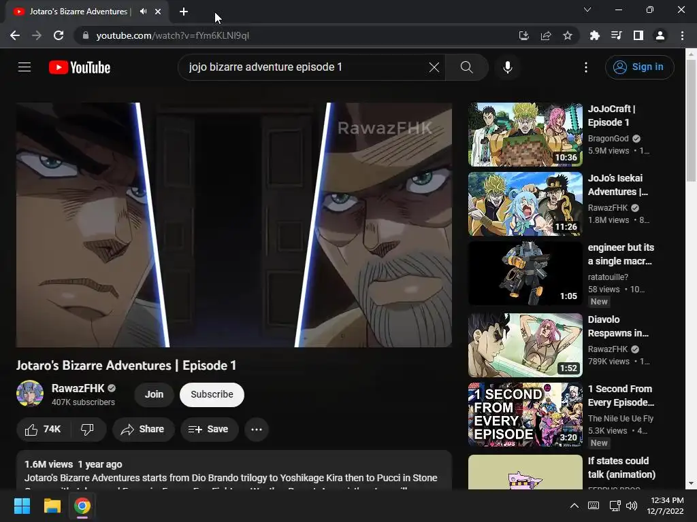Go to YouTube home via logo
The image size is (697, 522).
80,67
